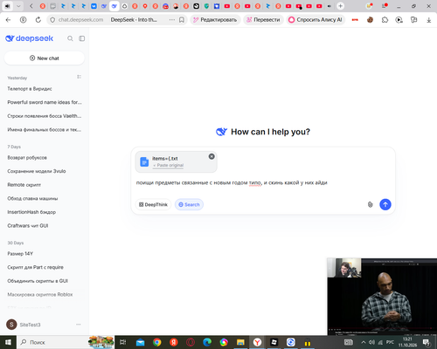Toggle DeepThink mode

[x=153, y=204]
